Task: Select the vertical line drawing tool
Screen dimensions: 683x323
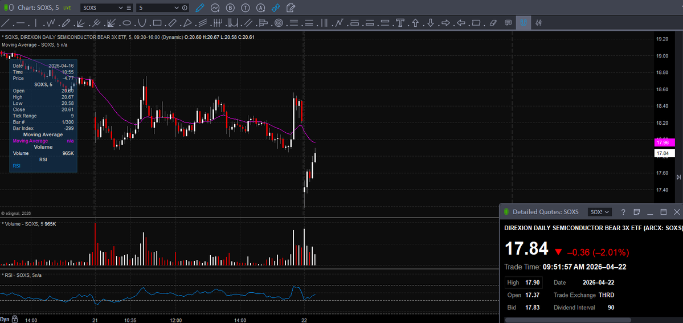Action: pyautogui.click(x=36, y=23)
